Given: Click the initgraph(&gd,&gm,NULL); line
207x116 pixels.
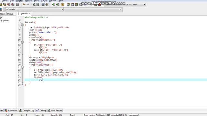Looking at the screenshot, I should click(x=43, y=60).
